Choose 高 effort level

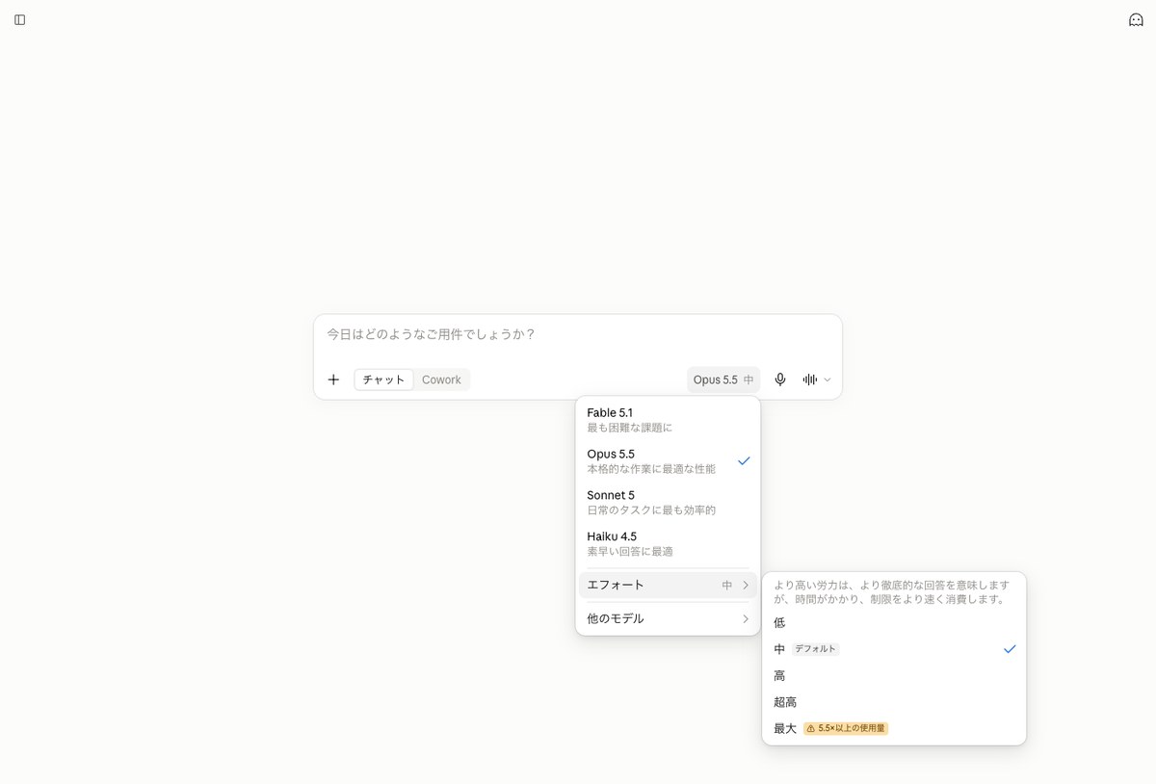click(894, 675)
